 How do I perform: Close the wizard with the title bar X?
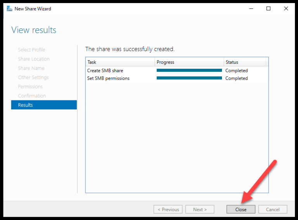(286, 9)
